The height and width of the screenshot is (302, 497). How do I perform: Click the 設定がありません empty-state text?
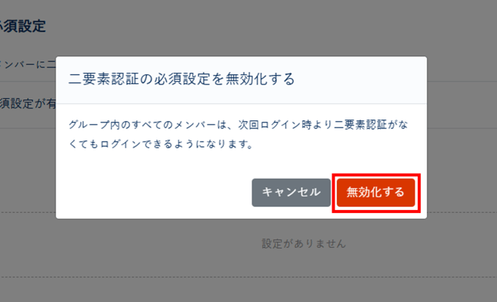303,243
